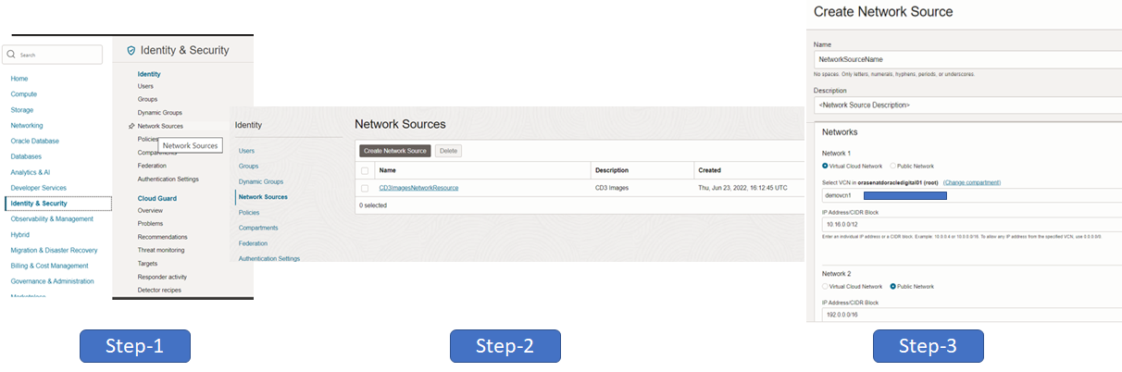The image size is (1122, 372).
Task: Select Dynamic Groups in Network Sources page sidebar
Action: tap(261, 181)
